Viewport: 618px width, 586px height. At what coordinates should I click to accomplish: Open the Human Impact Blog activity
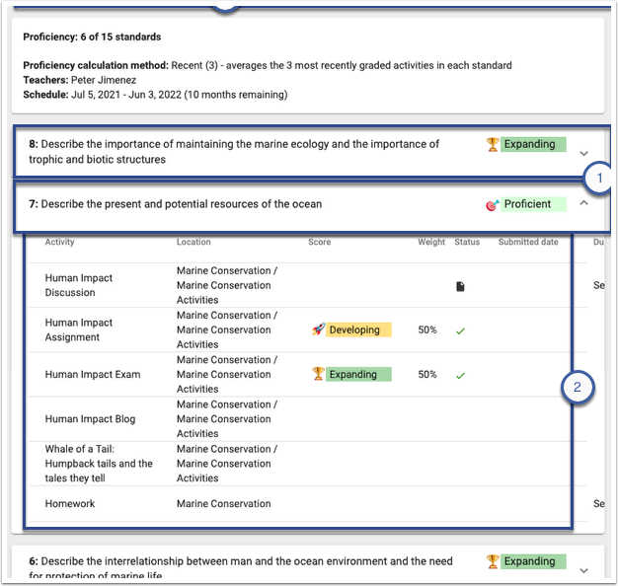click(x=90, y=419)
